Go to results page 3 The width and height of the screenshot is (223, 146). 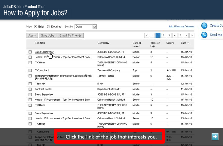(169, 35)
